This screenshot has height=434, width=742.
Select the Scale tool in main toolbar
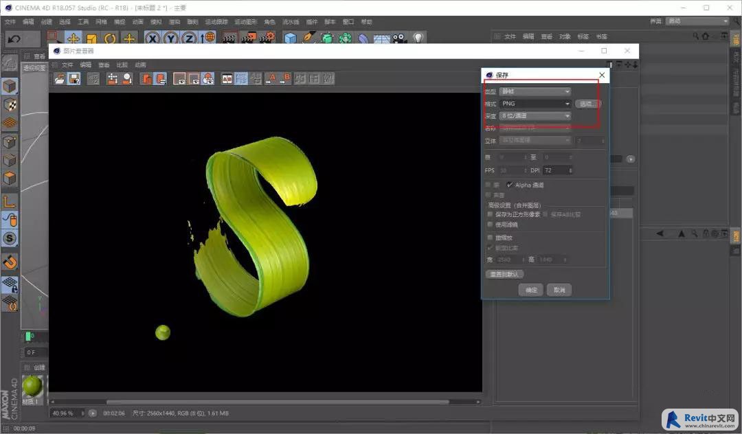tap(91, 38)
